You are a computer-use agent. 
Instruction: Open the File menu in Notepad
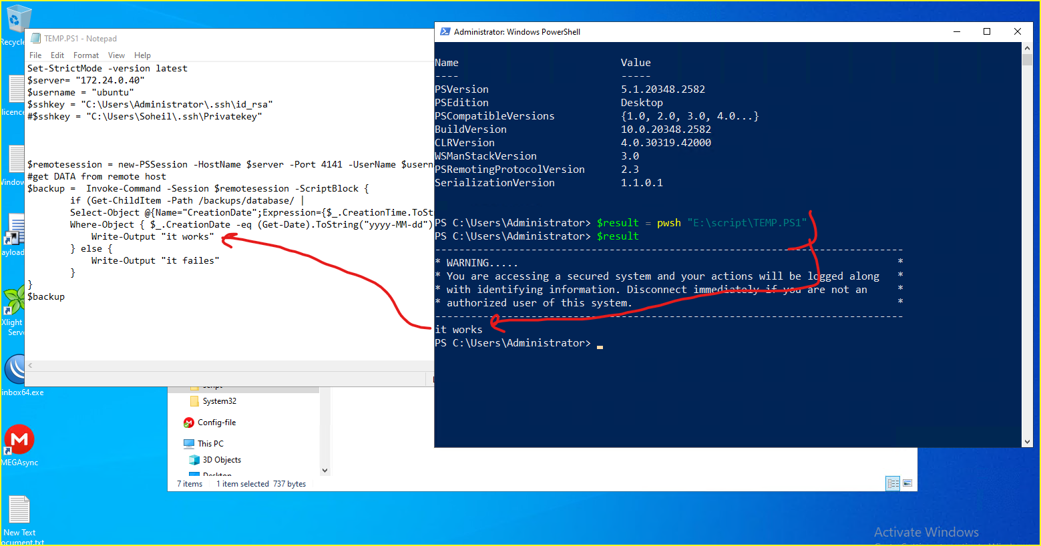point(35,55)
